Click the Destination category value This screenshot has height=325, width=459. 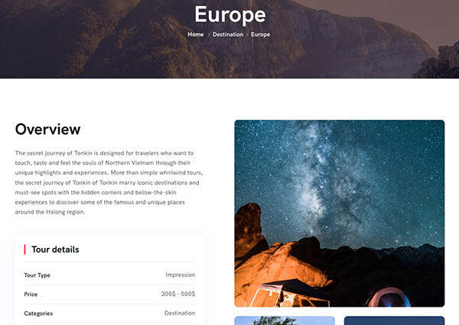180,313
